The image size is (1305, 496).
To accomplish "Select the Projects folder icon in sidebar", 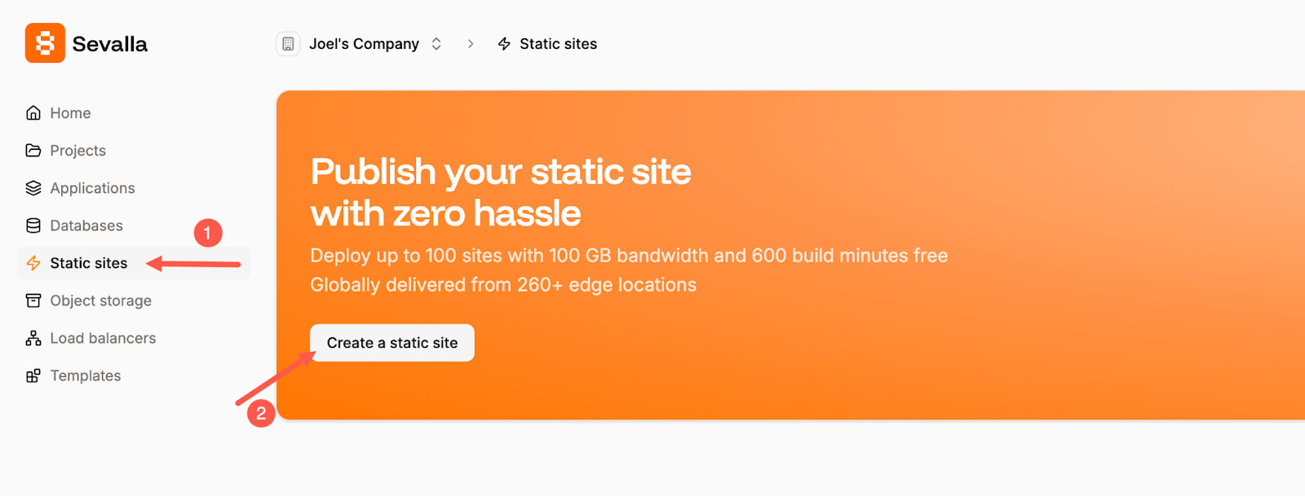I will (33, 150).
